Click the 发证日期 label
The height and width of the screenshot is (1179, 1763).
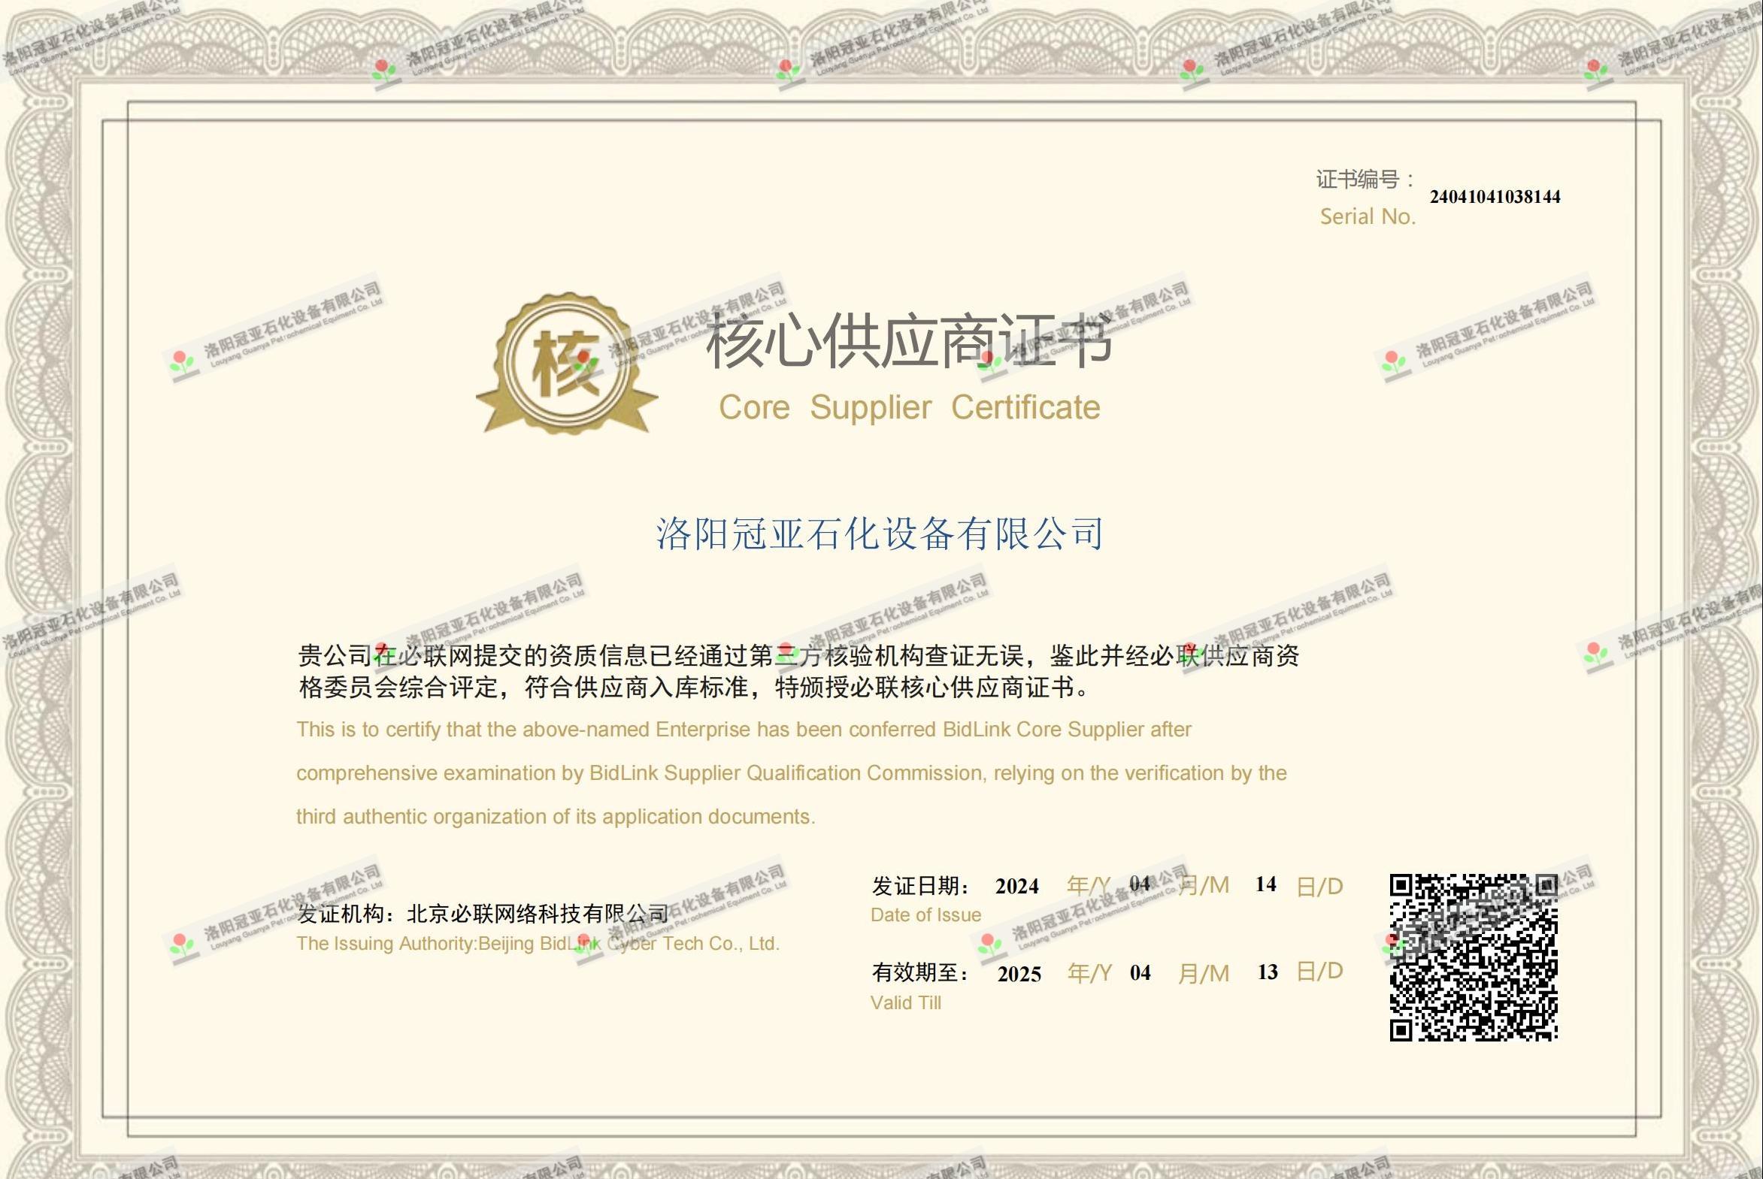pos(921,886)
